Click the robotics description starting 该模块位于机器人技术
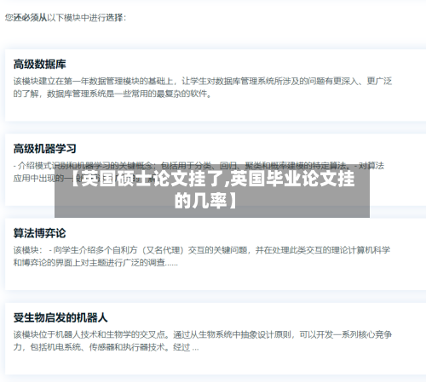The image size is (426, 382). point(203,341)
